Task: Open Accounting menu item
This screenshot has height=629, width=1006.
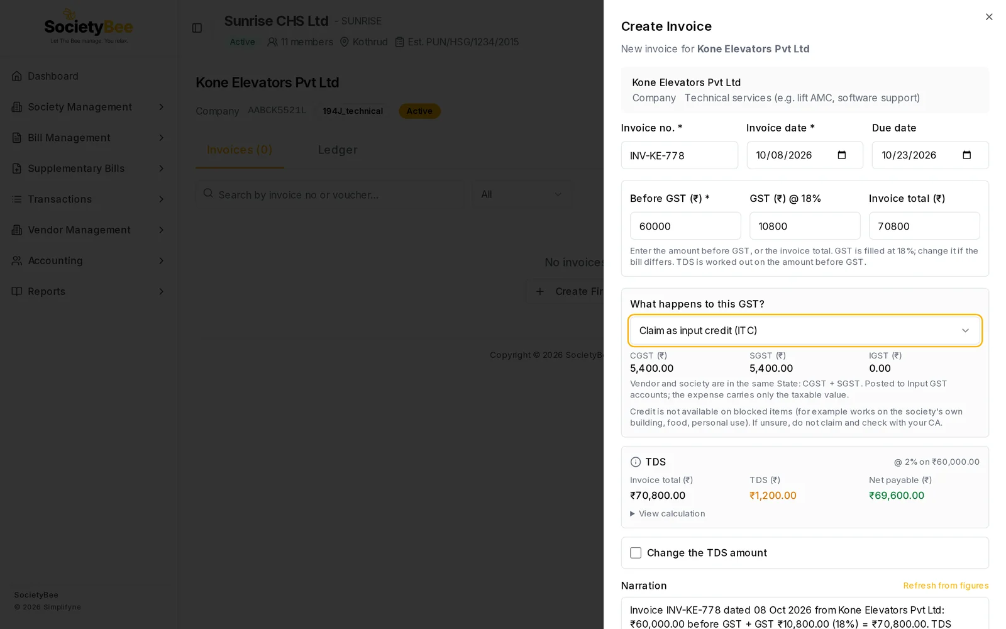Action: pyautogui.click(x=88, y=261)
